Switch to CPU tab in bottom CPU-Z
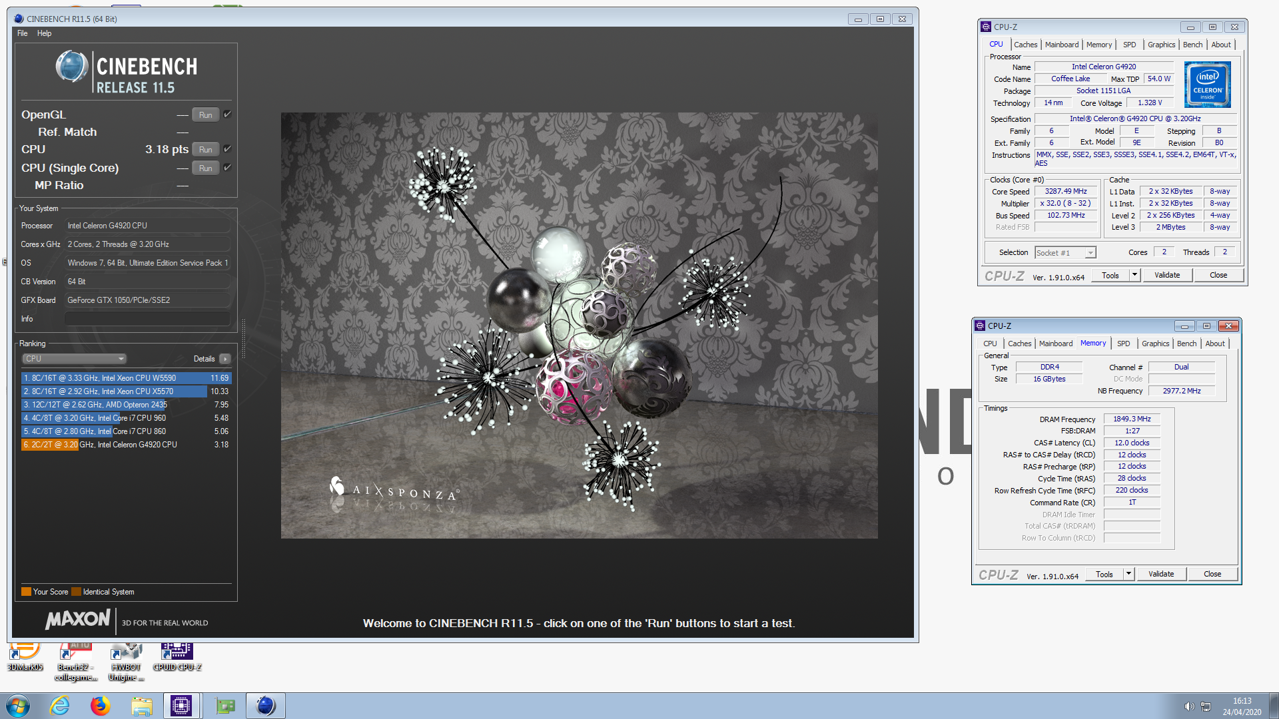 pos(990,344)
